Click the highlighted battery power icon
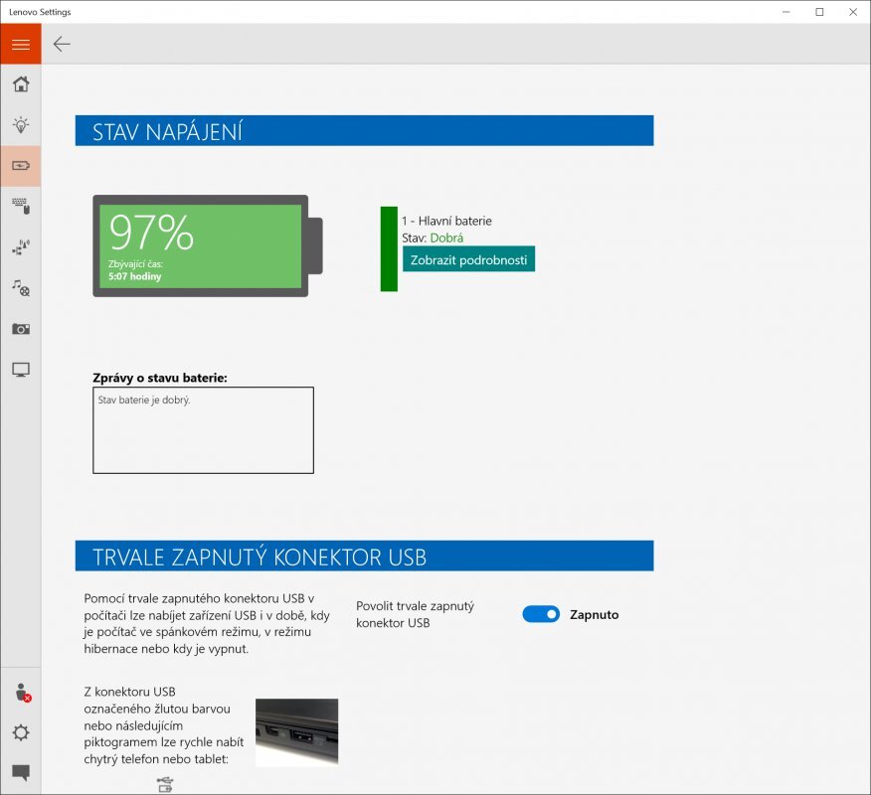The height and width of the screenshot is (795, 871). tap(21, 166)
